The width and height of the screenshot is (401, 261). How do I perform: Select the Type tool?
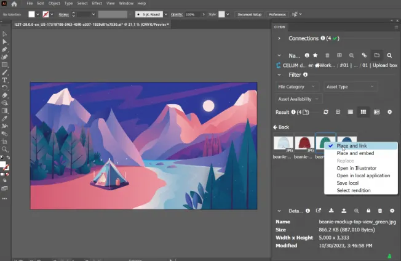coord(4,80)
